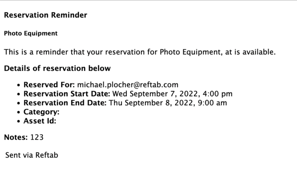Click the Photo Equipment subheading
The width and height of the screenshot is (297, 176).
coord(31,34)
